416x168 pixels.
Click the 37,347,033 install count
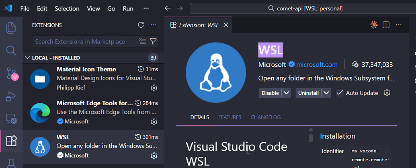377,64
